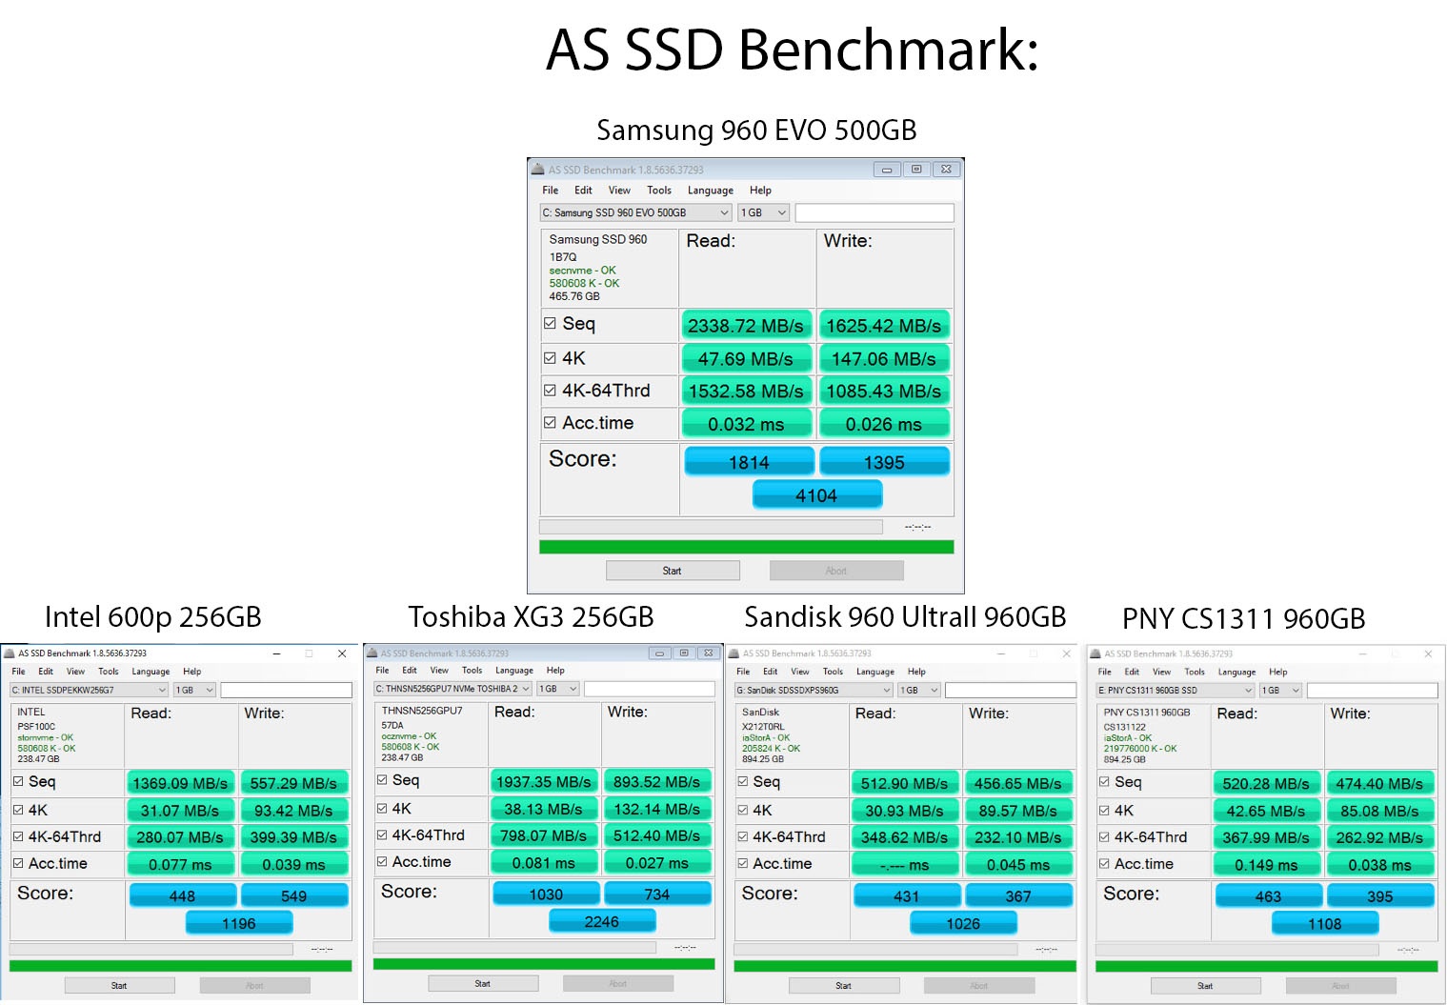Open the Tools menu in the Samsung window

click(659, 191)
